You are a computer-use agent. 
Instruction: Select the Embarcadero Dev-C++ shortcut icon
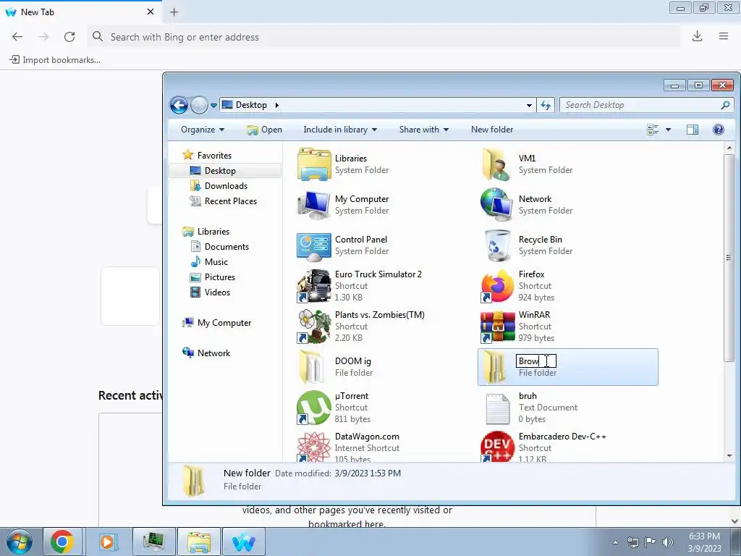pyautogui.click(x=497, y=446)
